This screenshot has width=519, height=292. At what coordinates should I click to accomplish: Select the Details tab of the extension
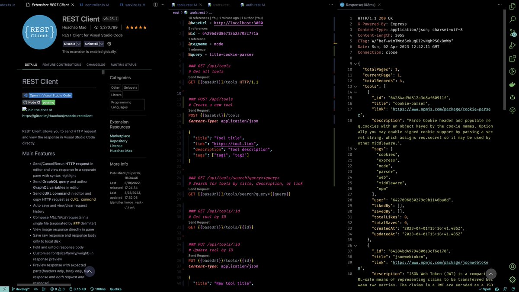click(x=31, y=64)
